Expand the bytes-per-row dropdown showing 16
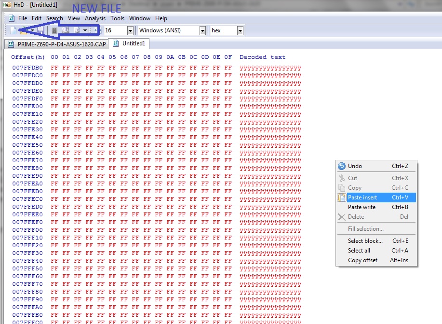 pos(130,31)
